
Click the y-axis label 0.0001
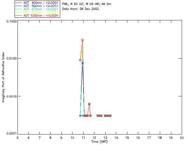click(12, 134)
